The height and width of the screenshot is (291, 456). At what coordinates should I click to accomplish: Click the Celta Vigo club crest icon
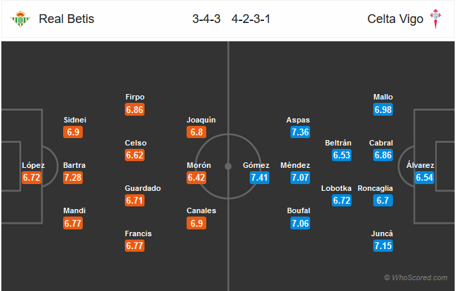tap(436, 18)
